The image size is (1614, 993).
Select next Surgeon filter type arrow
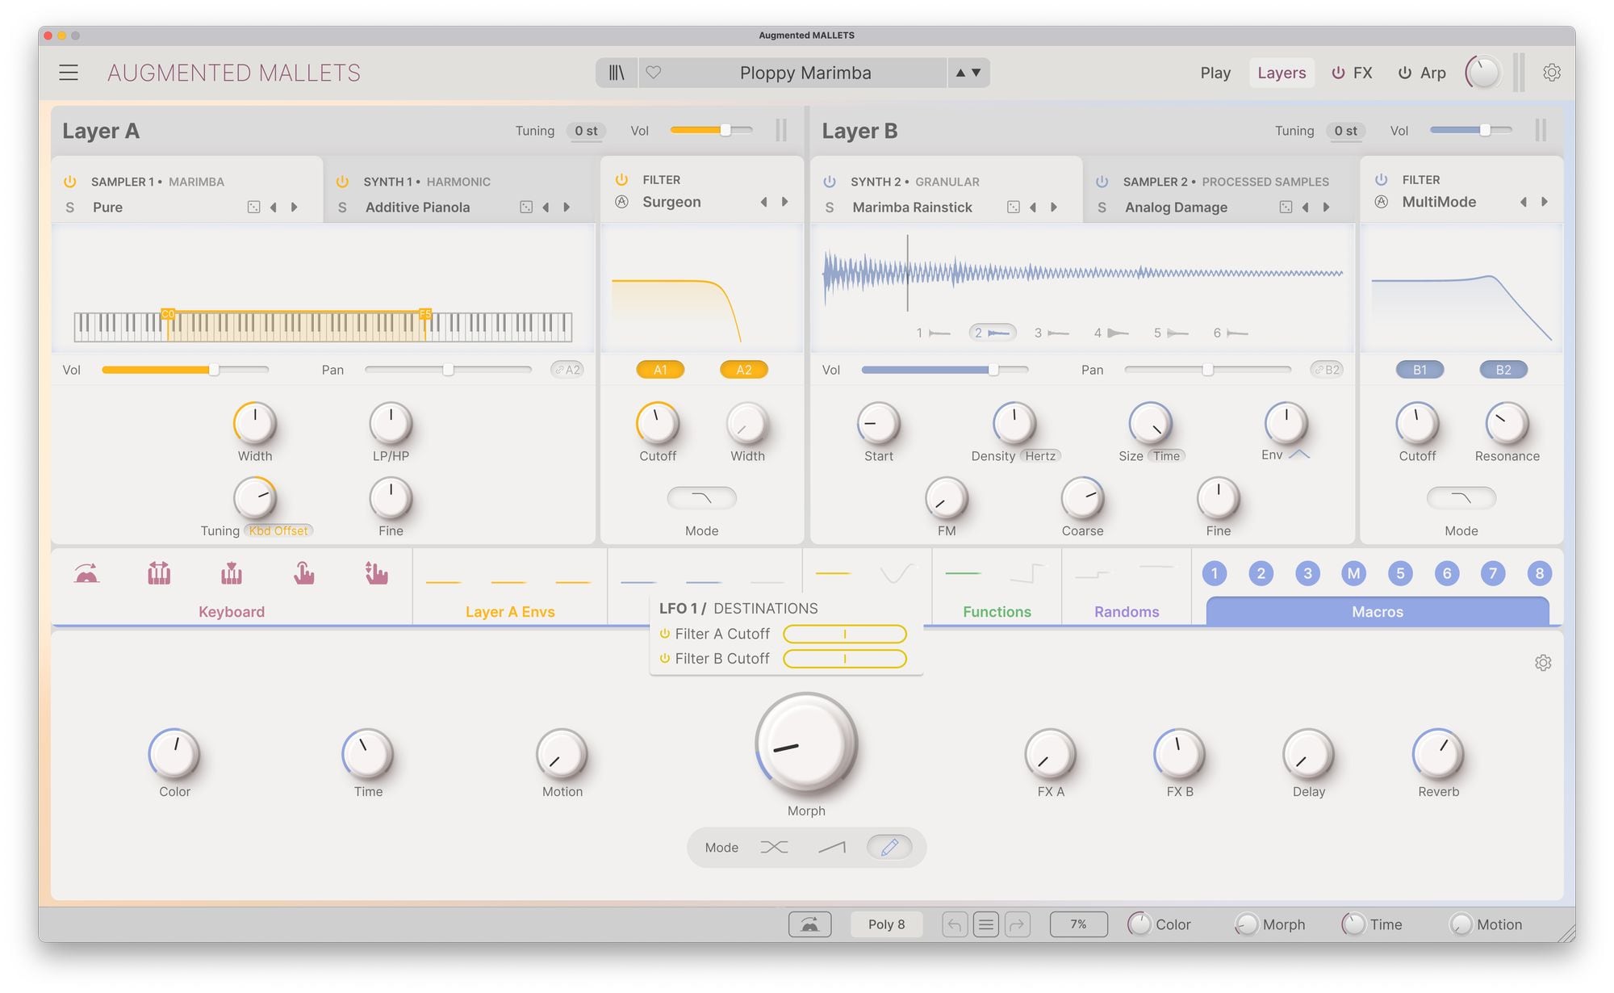[784, 202]
